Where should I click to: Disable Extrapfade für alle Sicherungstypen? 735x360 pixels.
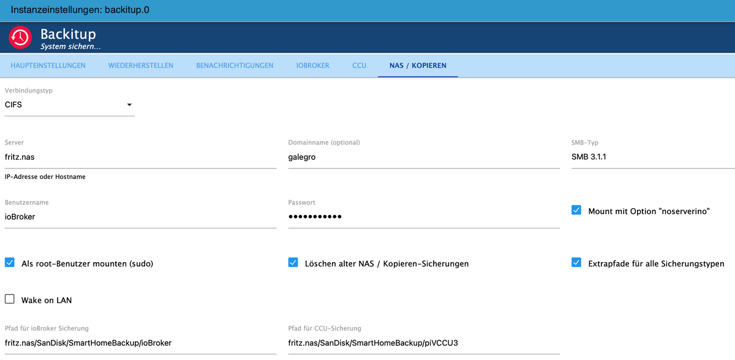tap(576, 263)
